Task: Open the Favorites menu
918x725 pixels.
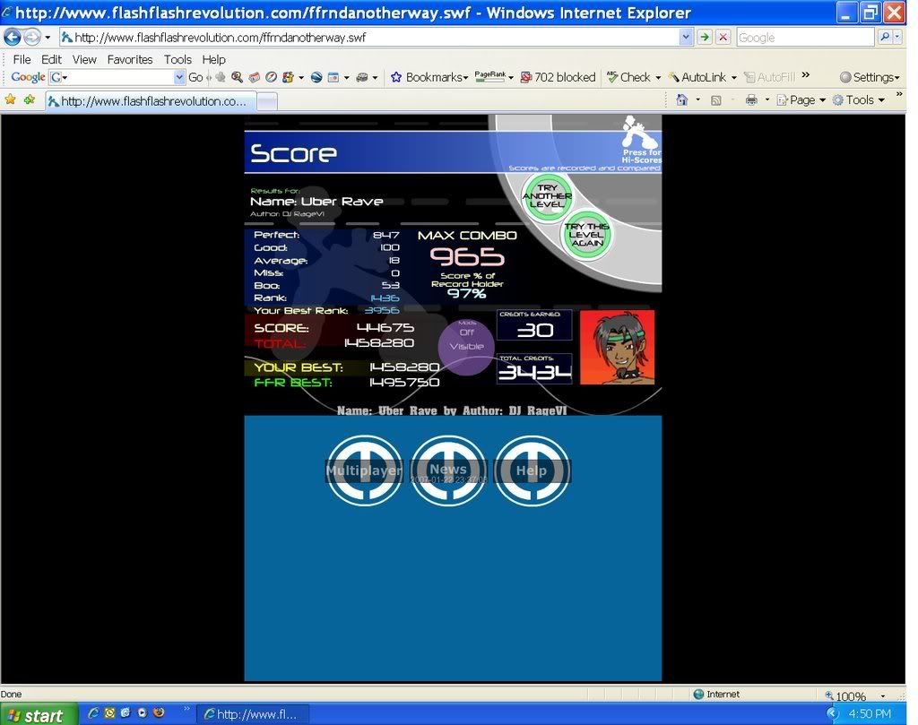Action: [x=130, y=59]
